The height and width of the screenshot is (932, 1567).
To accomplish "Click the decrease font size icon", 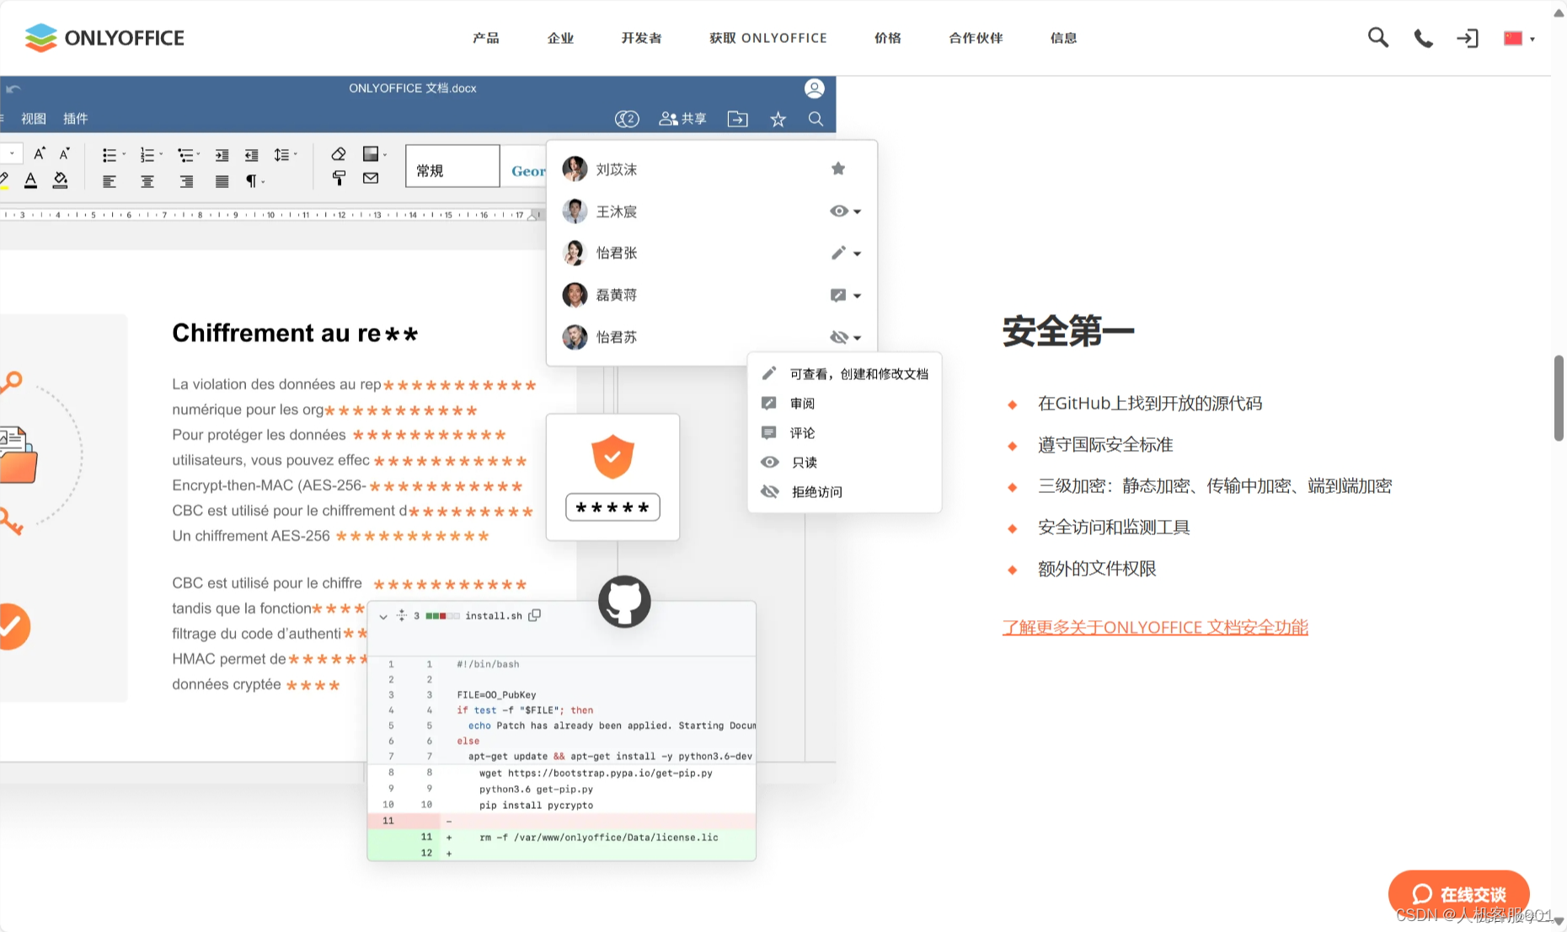I will [64, 153].
